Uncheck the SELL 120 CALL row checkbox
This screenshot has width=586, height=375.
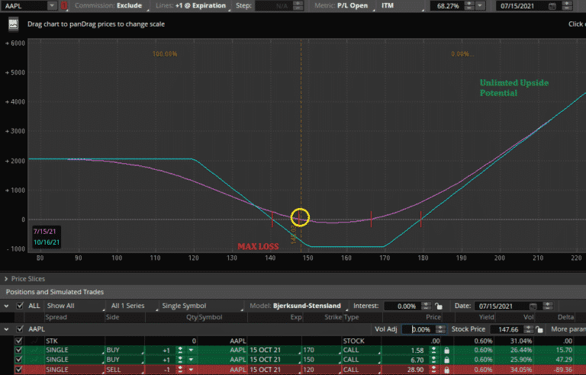[x=19, y=369]
